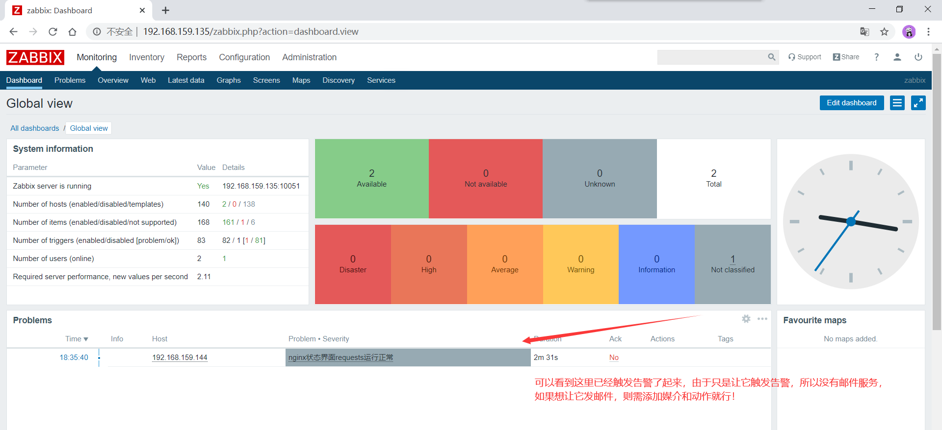Click the browser back arrow
Screen dimensions: 942x430
tap(13, 32)
